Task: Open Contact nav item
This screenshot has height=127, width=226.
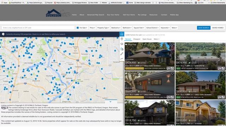Action: tap(164, 15)
